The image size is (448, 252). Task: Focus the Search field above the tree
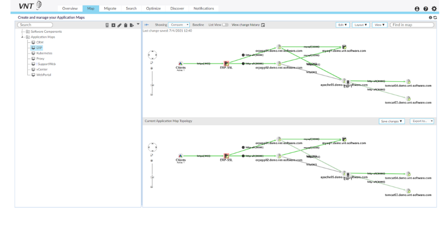(x=35, y=25)
